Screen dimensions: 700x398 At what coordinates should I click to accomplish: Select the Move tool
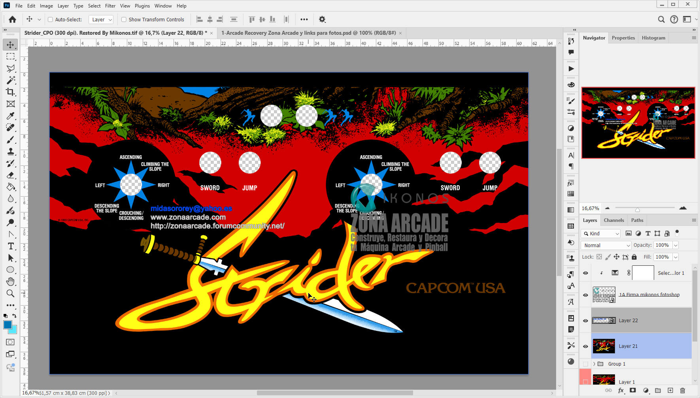[10, 45]
